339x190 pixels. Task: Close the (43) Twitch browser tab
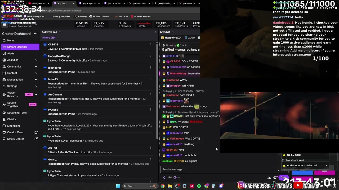74,3
